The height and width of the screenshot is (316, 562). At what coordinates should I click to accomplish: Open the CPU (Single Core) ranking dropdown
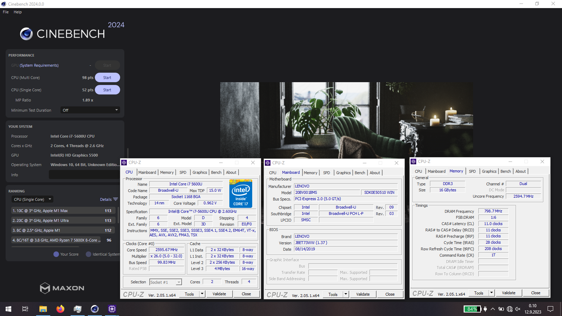[32, 199]
